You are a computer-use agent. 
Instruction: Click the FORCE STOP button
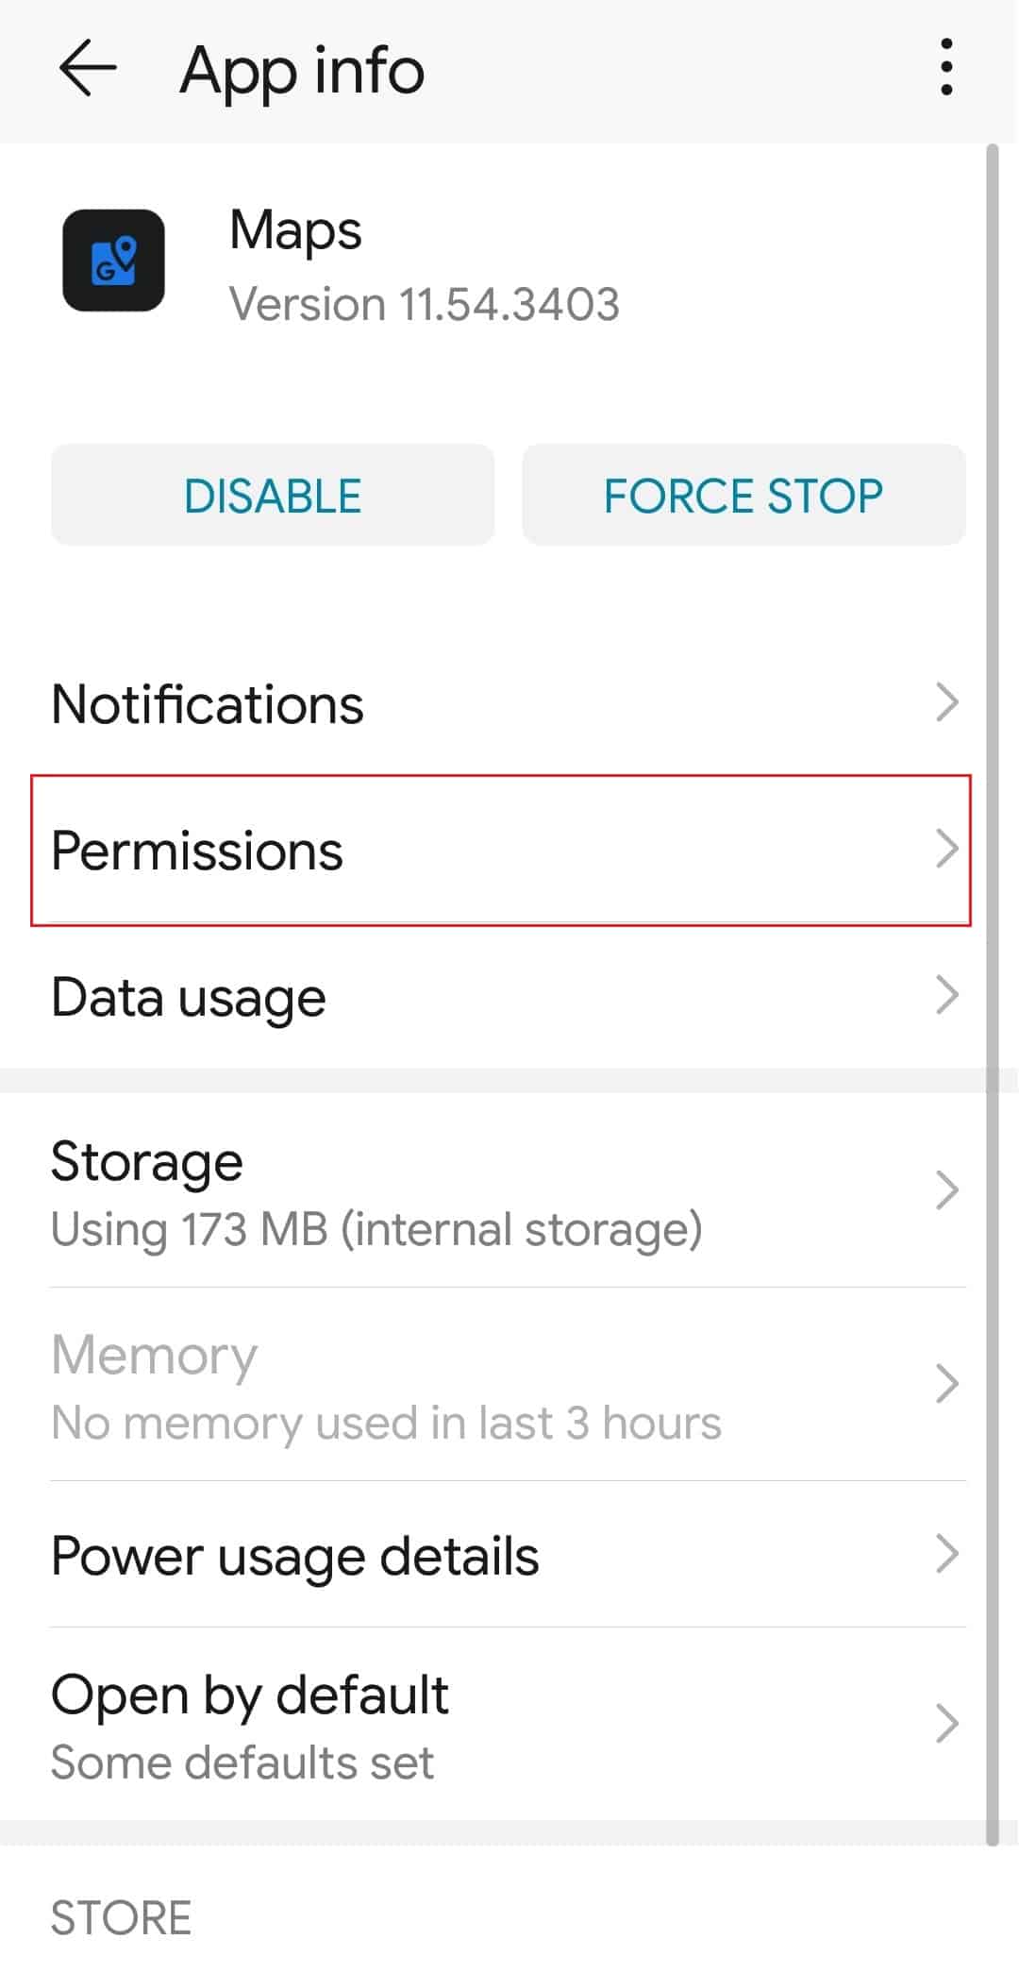tap(743, 495)
